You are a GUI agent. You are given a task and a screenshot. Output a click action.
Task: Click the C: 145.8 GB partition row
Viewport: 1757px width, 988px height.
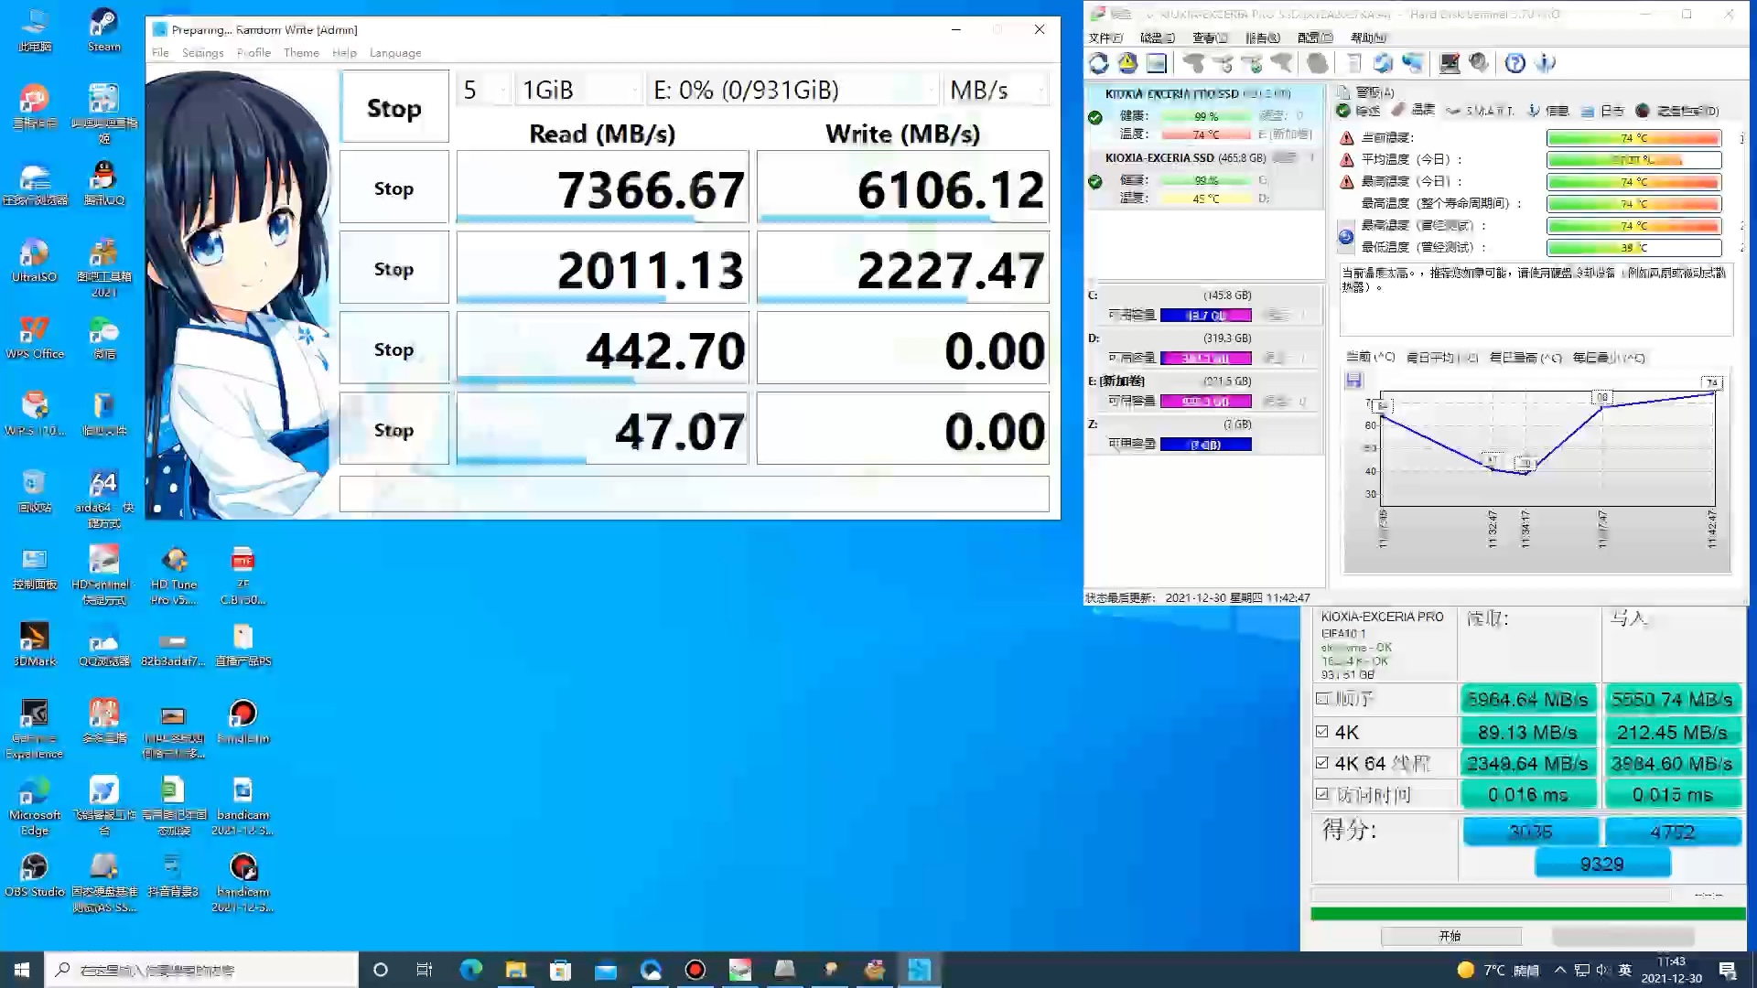point(1203,306)
